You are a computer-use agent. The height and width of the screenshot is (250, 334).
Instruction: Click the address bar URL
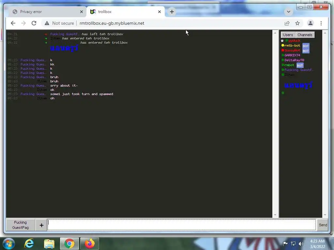click(112, 23)
